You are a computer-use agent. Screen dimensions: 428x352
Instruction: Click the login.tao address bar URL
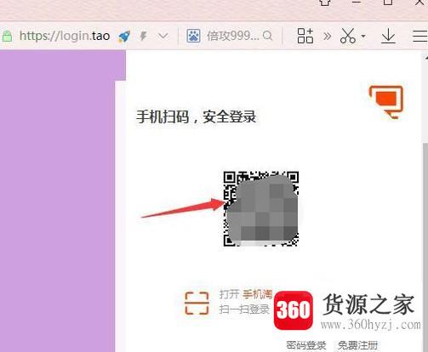click(65, 36)
